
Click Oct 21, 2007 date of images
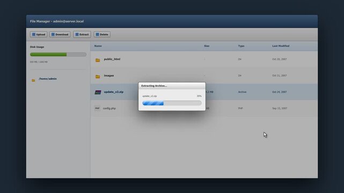[x=279, y=76]
